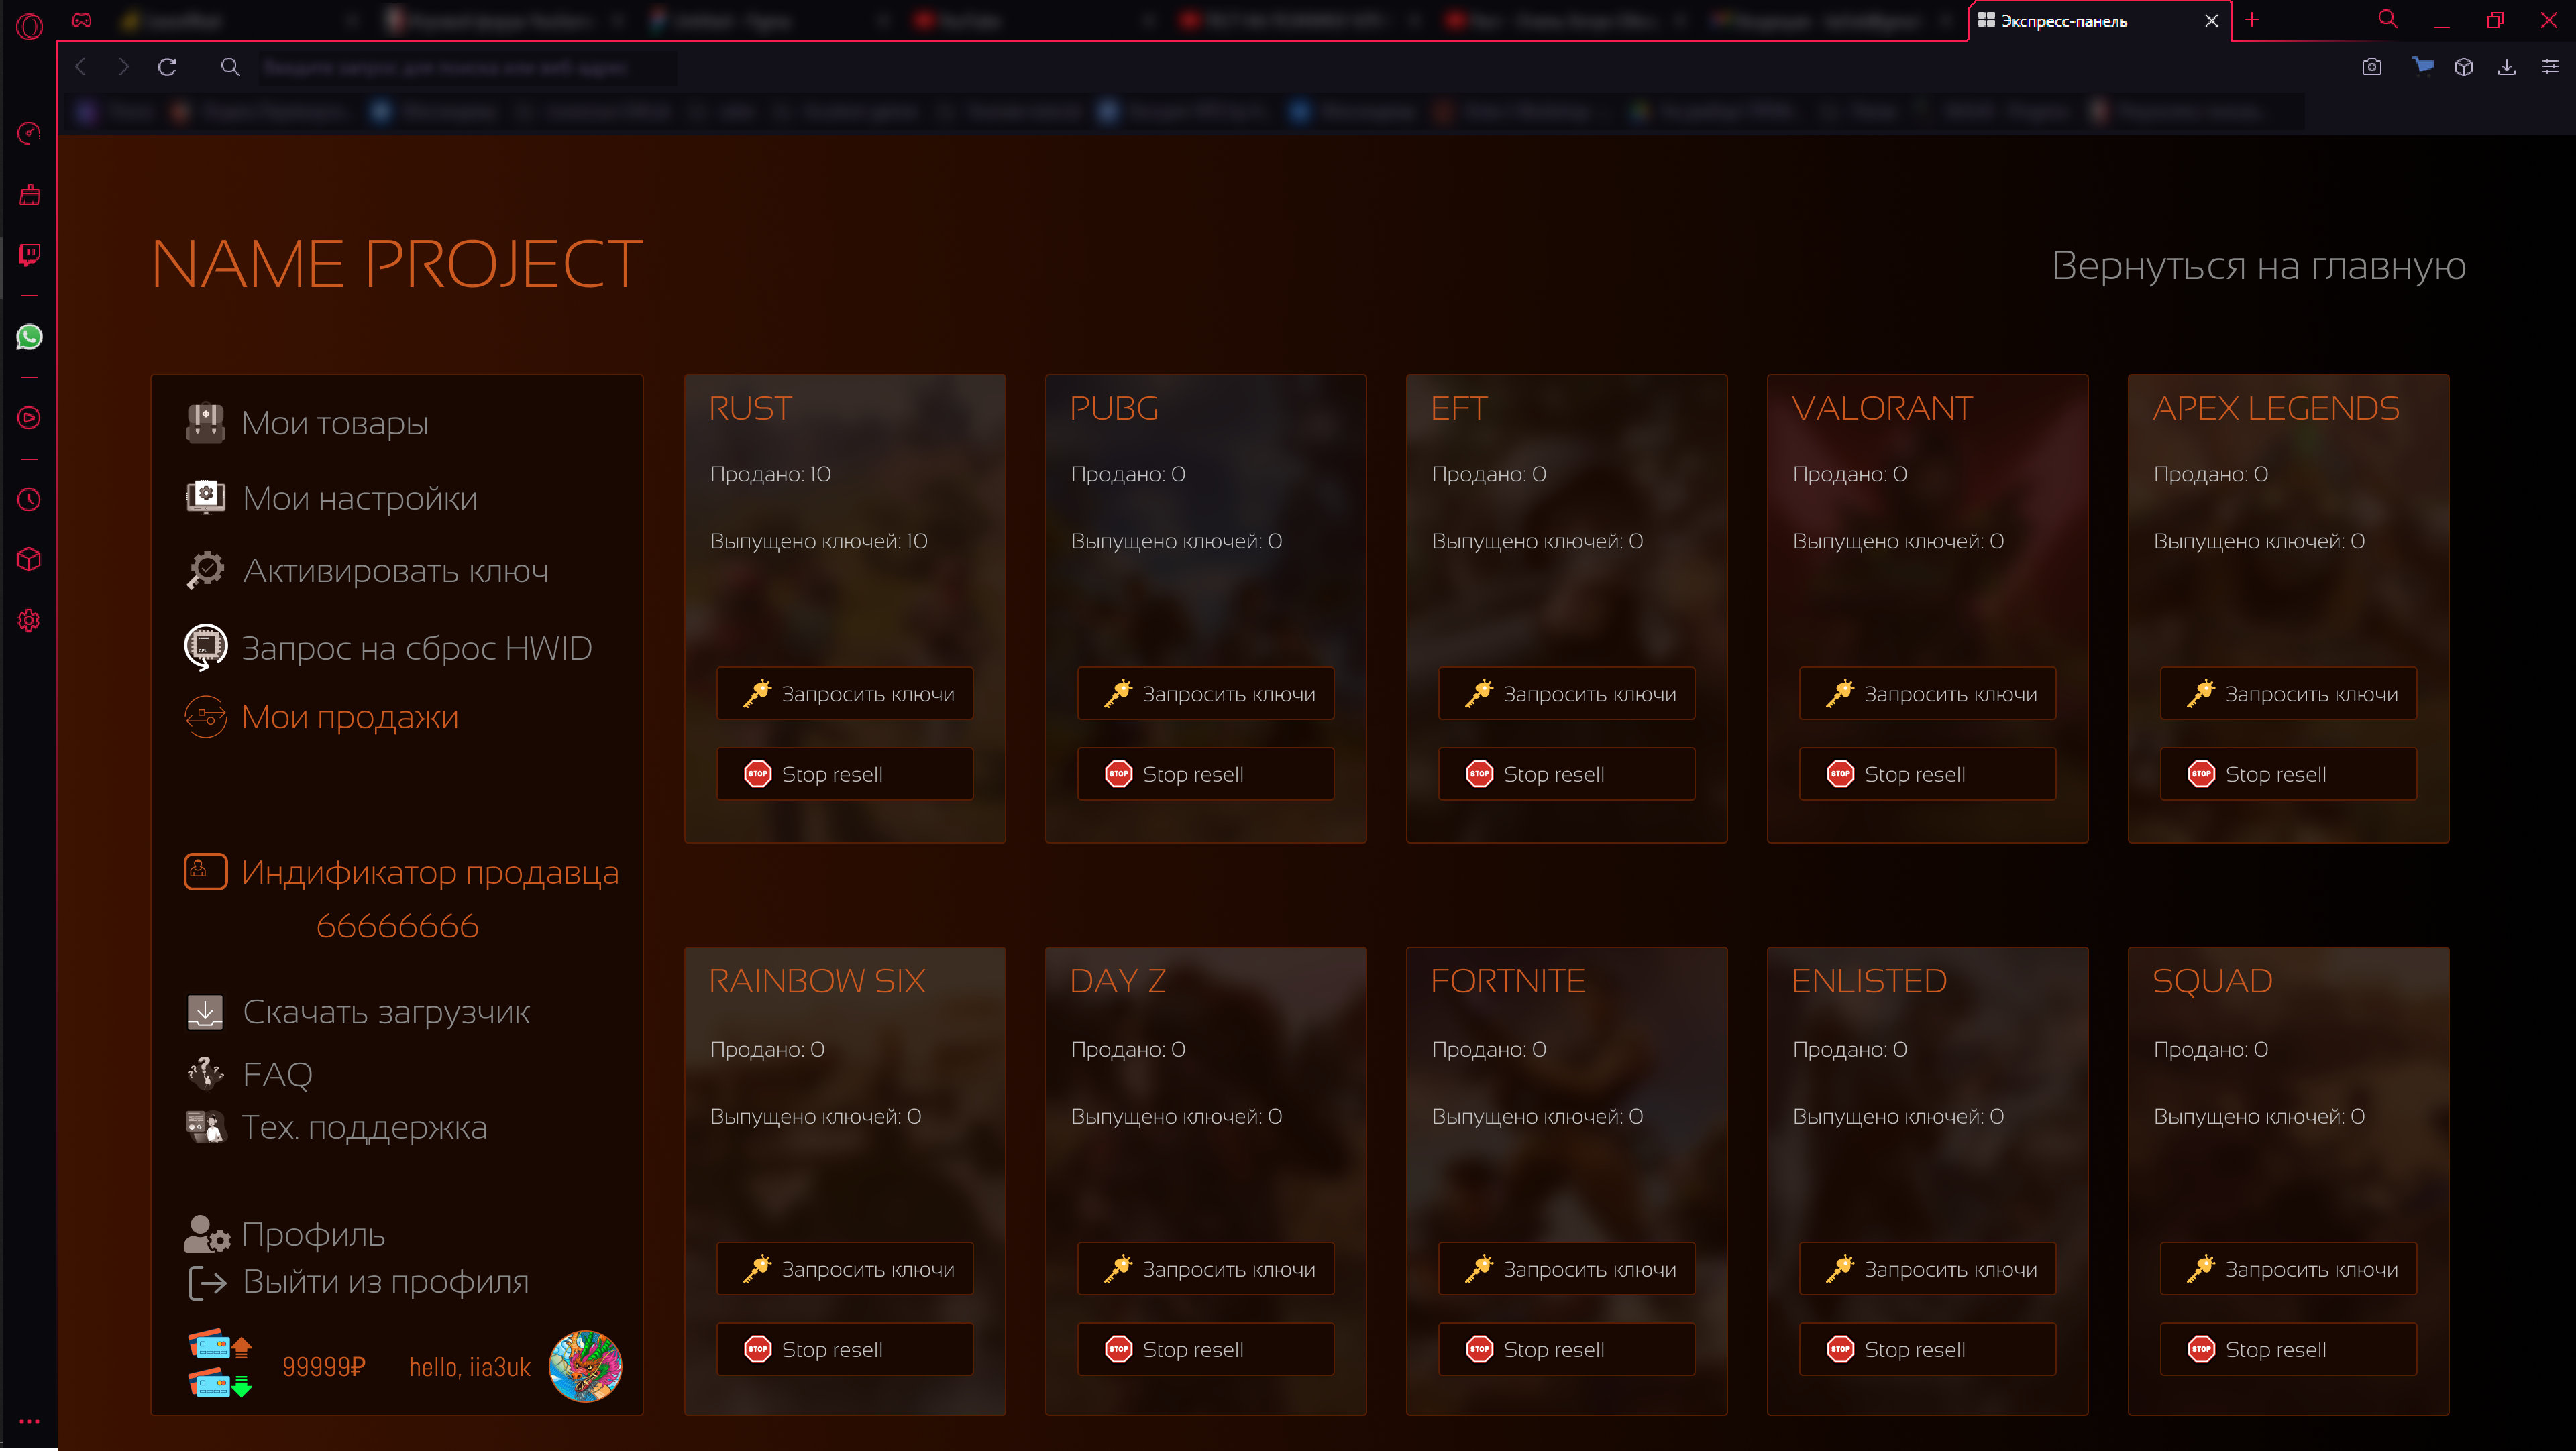This screenshot has width=2576, height=1451.
Task: Click the user avatar picture
Action: pyautogui.click(x=585, y=1365)
